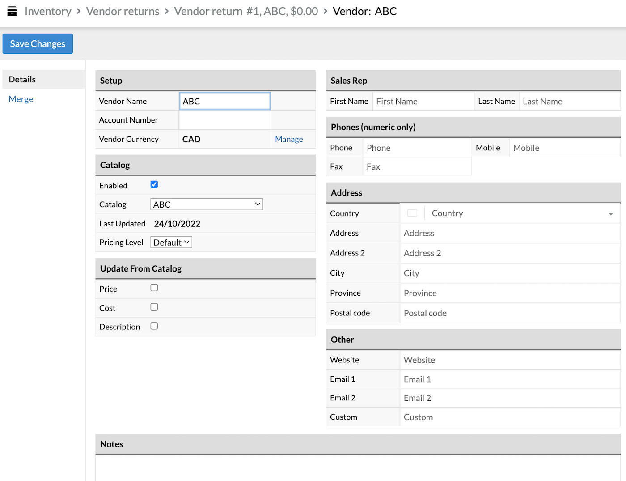Open the Manage link for Vendor Currency
This screenshot has width=626, height=481.
tap(289, 139)
